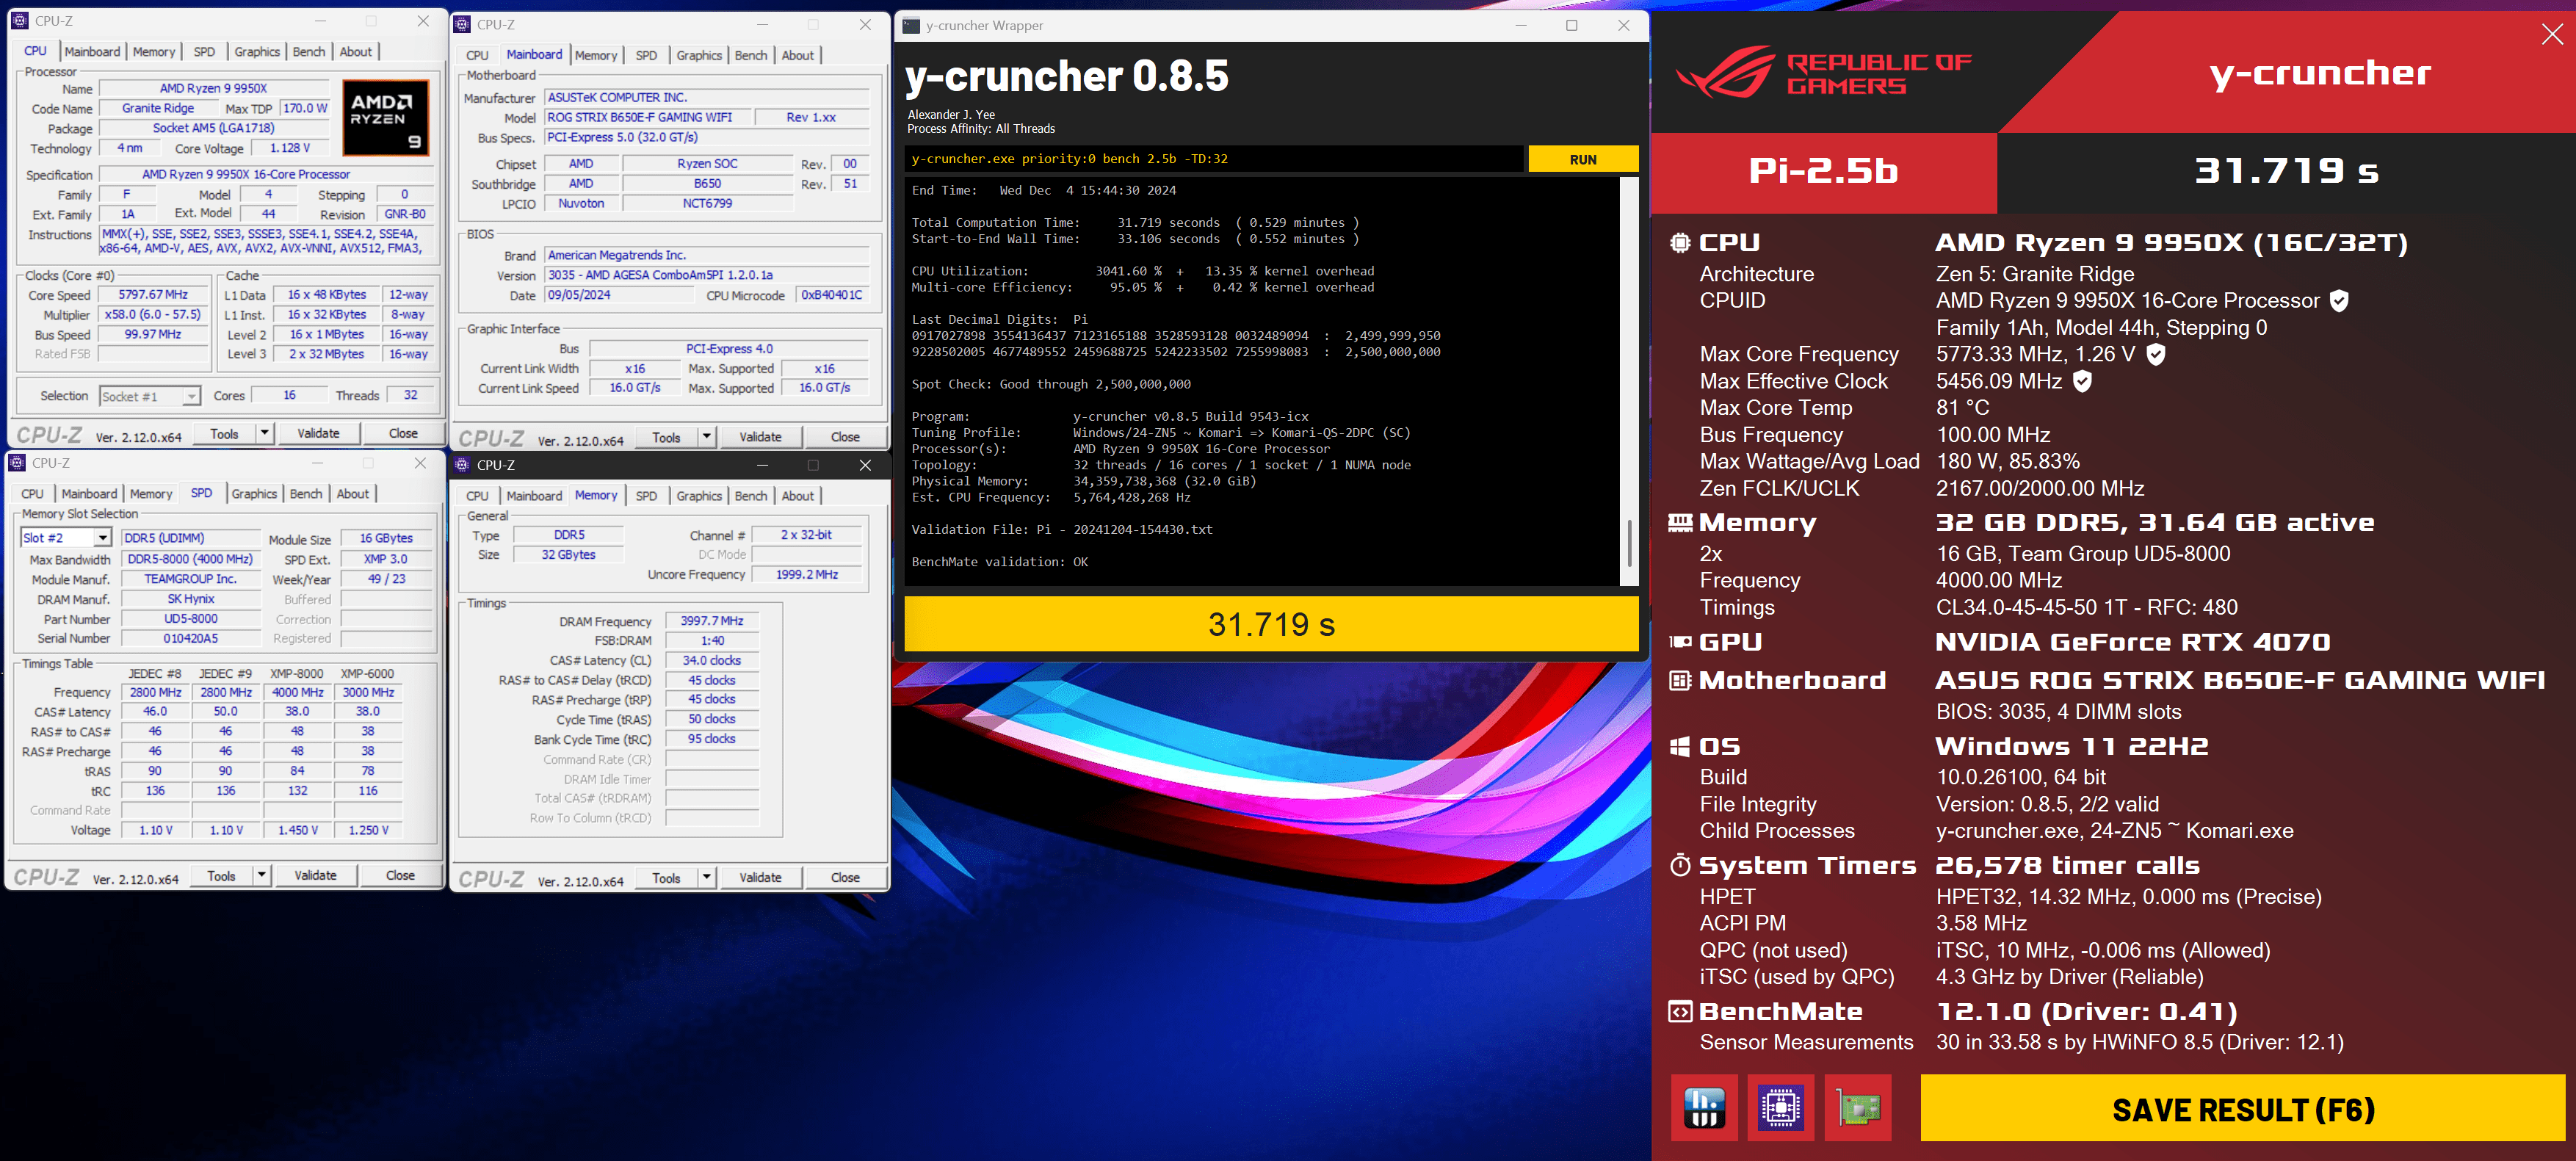Click DRAM Frequency 3997.7 MHz value
This screenshot has height=1161, width=2576.
[712, 621]
